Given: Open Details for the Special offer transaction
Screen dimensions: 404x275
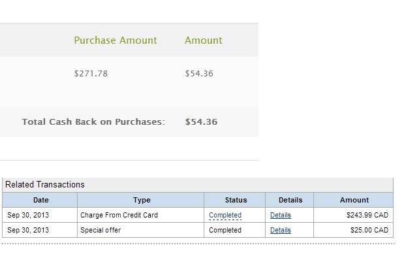Looking at the screenshot, I should pos(280,230).
